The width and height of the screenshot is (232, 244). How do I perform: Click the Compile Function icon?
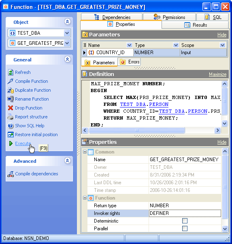click(x=11, y=81)
